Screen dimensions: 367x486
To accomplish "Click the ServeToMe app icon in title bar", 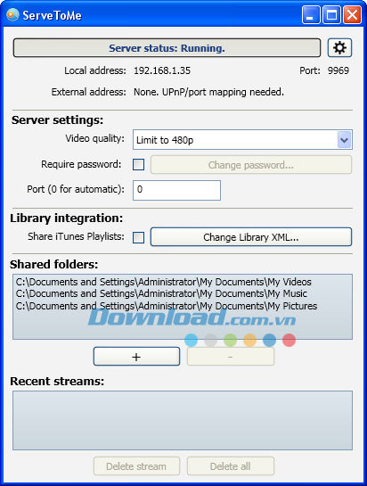I will tap(12, 14).
